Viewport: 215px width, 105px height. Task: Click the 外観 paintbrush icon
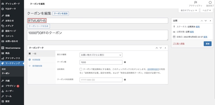click(x=3, y=81)
